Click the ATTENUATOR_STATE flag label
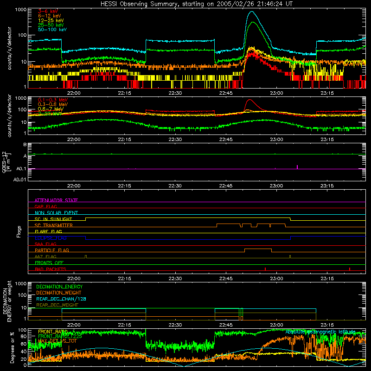This screenshot has width=371, height=371. (x=56, y=200)
